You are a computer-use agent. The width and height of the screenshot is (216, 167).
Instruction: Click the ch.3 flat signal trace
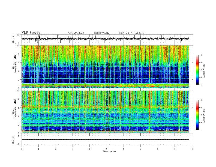(105, 140)
